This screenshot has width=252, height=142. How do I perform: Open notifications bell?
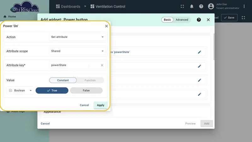pos(192,6)
